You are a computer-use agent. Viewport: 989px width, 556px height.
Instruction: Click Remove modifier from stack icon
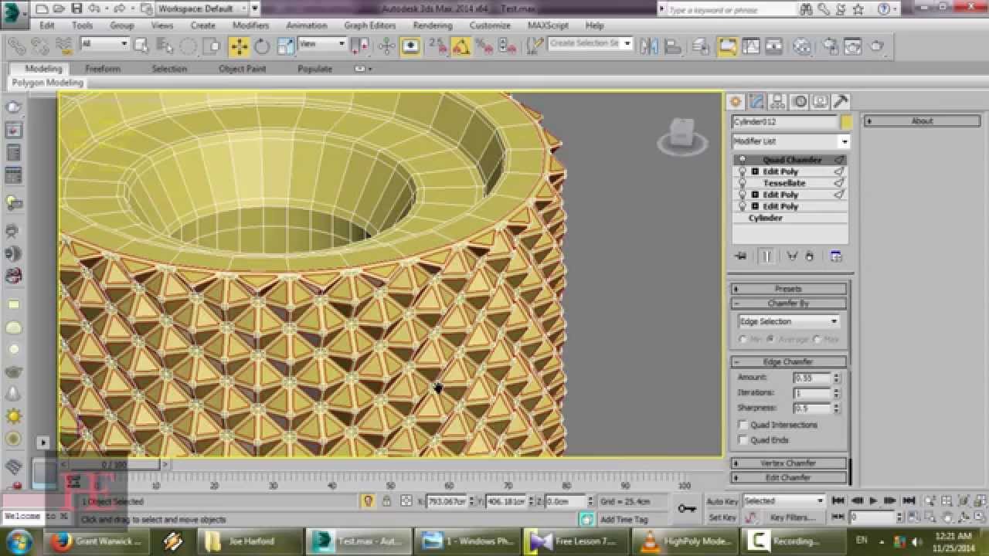(x=809, y=256)
